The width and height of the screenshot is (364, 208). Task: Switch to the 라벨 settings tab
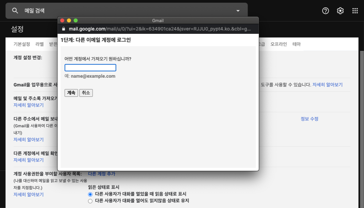[x=40, y=44]
